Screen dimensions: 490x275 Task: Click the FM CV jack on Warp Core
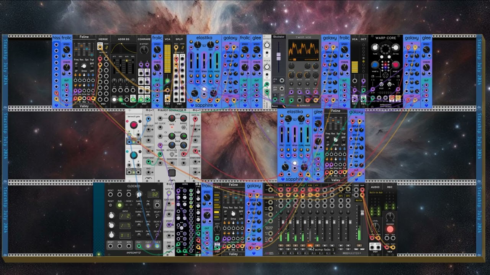click(379, 98)
